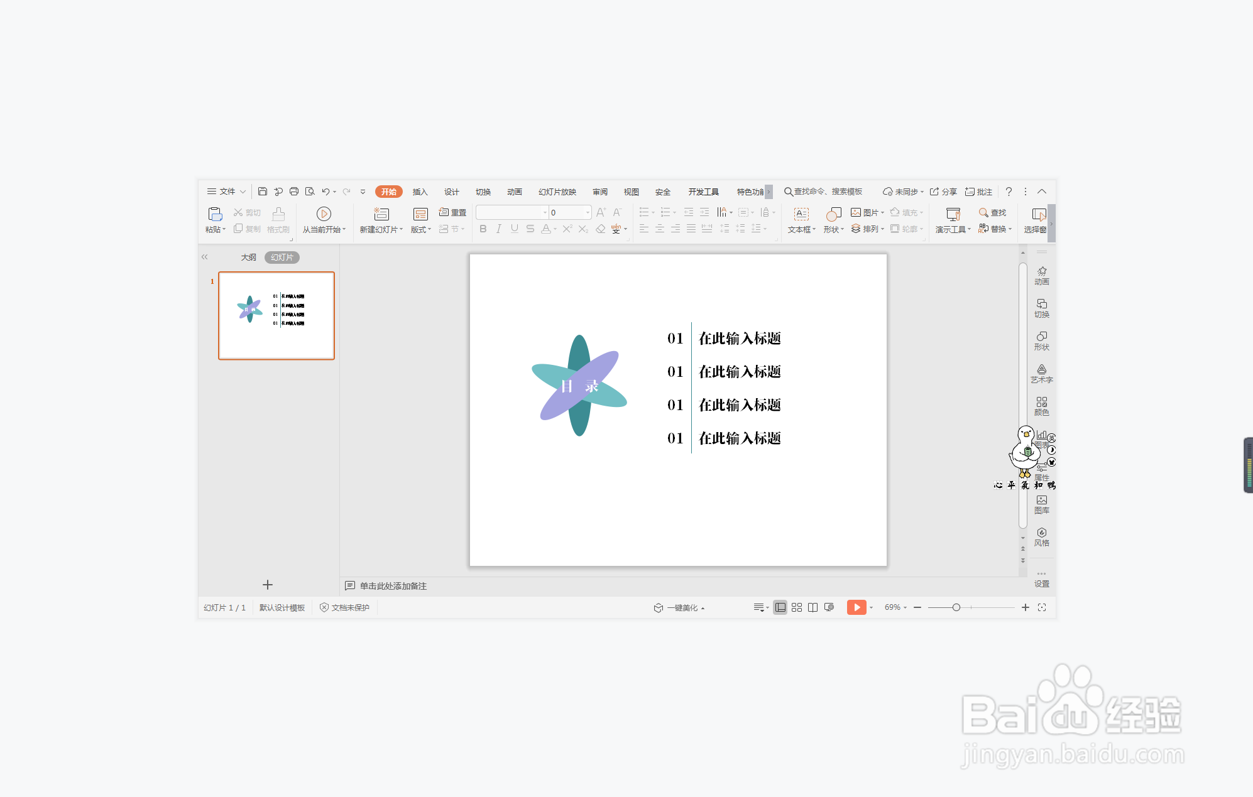Select slide 1 thumbnail in panel
1253x797 pixels.
[x=276, y=315]
